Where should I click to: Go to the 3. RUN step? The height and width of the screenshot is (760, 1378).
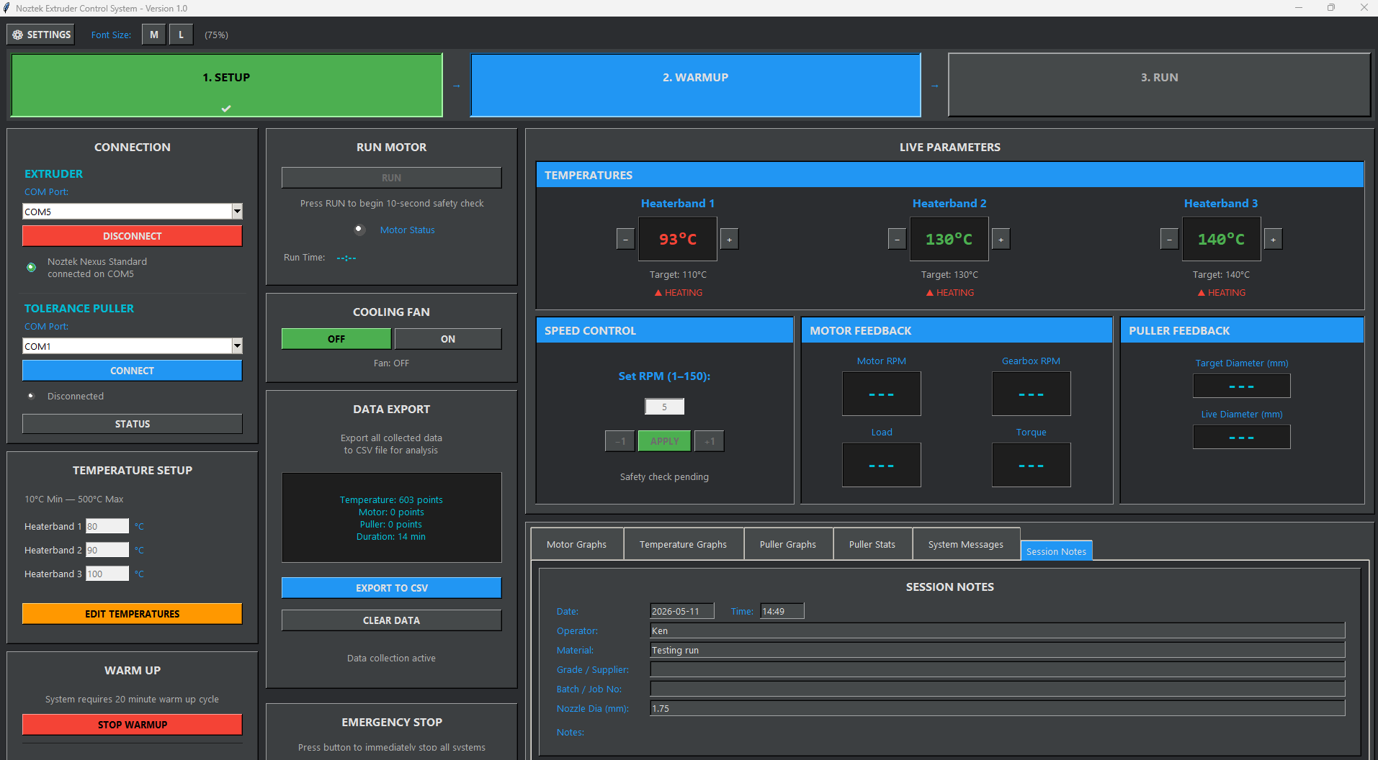point(1159,85)
